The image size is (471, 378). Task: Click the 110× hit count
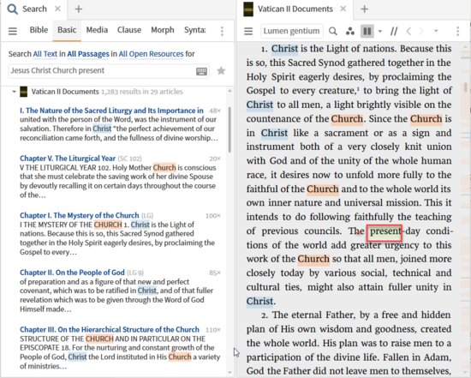(213, 330)
